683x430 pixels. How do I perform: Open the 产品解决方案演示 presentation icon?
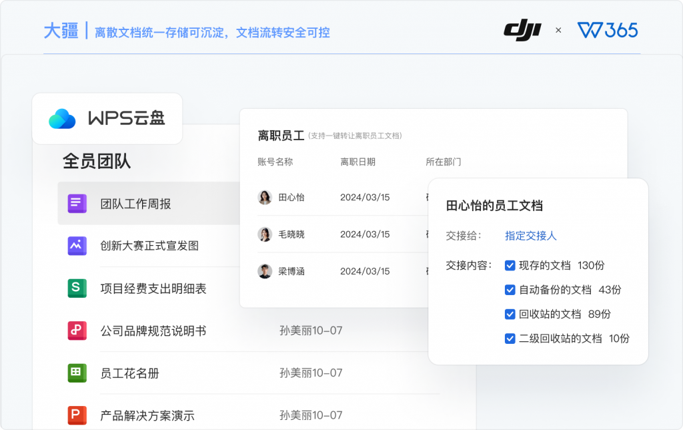point(77,415)
